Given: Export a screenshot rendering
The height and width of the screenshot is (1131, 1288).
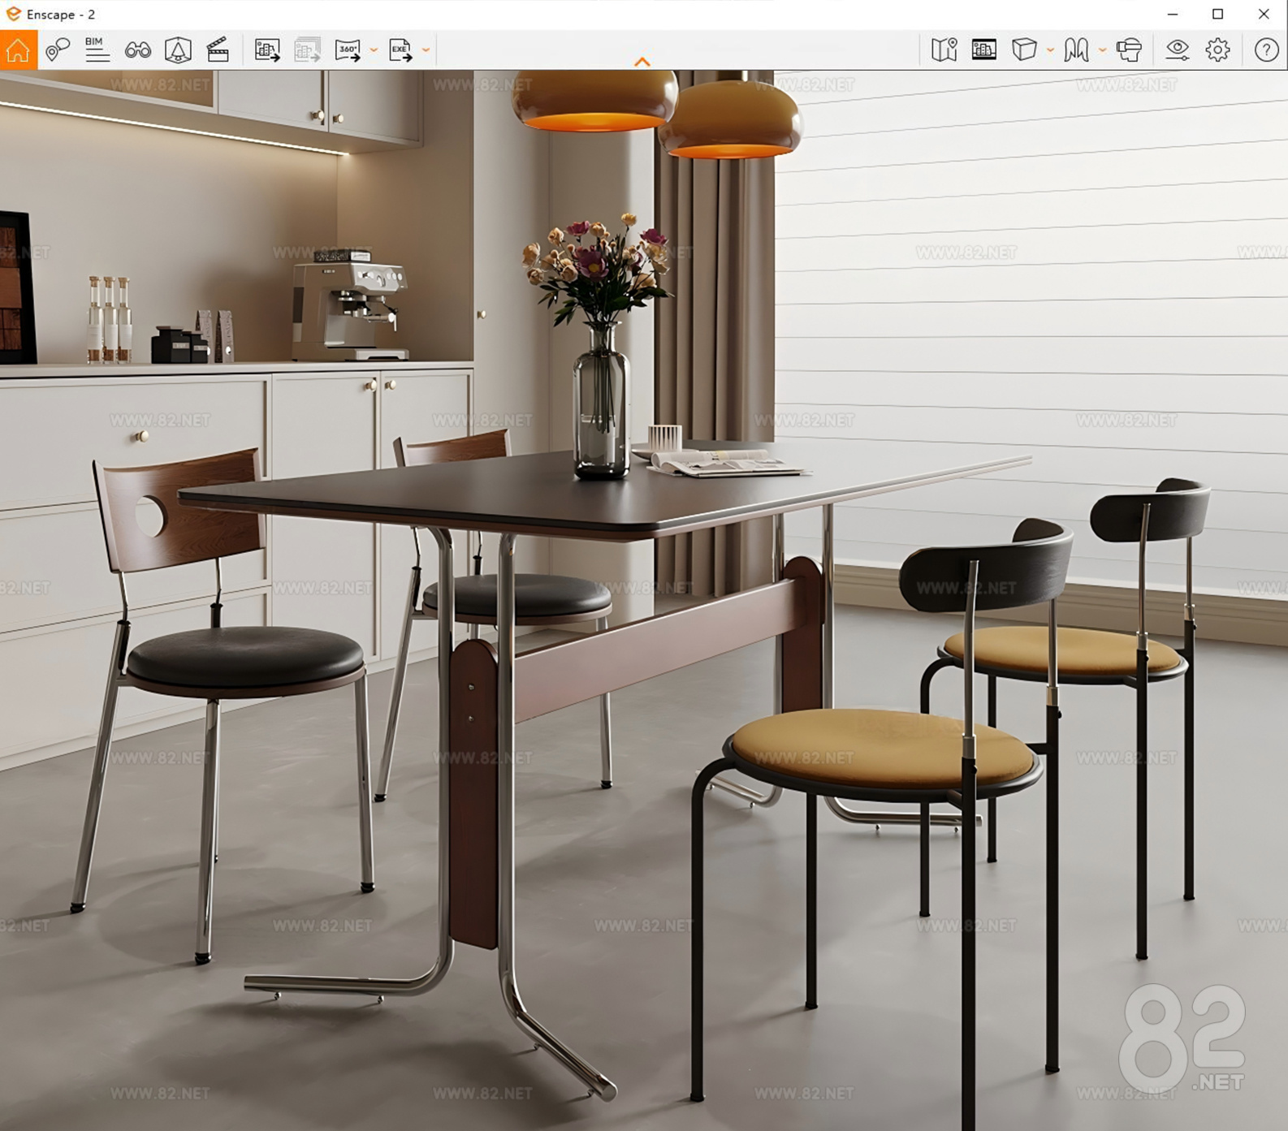Looking at the screenshot, I should coord(267,50).
